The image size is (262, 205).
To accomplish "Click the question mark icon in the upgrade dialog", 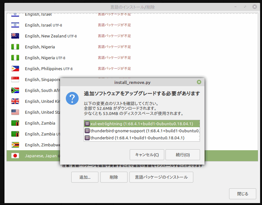I will click(x=72, y=98).
